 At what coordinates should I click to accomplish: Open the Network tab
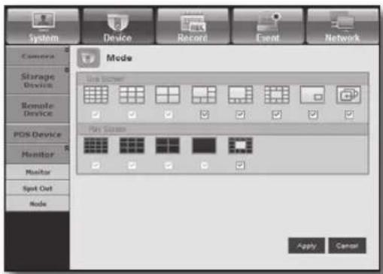coord(342,26)
